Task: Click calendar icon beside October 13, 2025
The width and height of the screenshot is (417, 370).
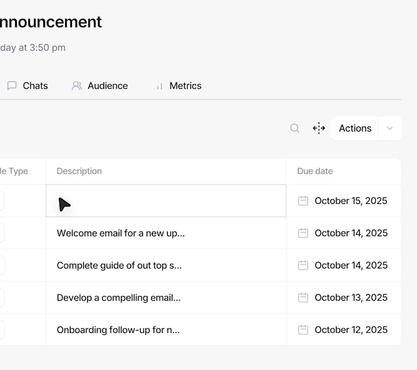Action: tap(303, 298)
